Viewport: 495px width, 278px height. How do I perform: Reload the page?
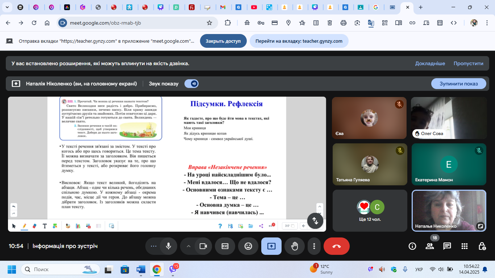(x=34, y=23)
